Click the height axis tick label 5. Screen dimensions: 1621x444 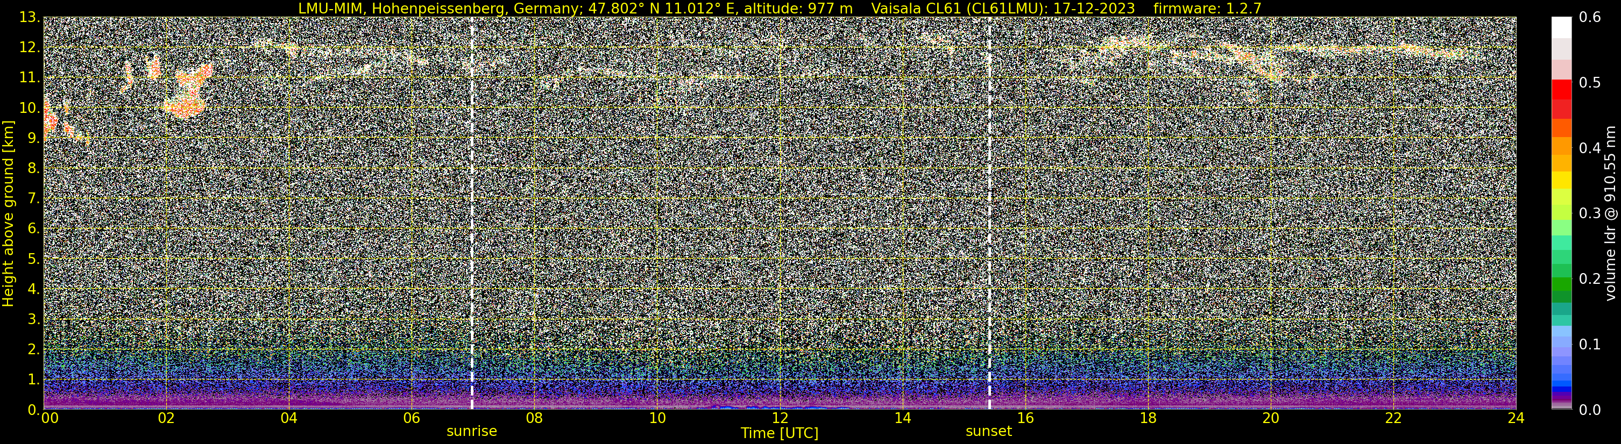click(34, 259)
